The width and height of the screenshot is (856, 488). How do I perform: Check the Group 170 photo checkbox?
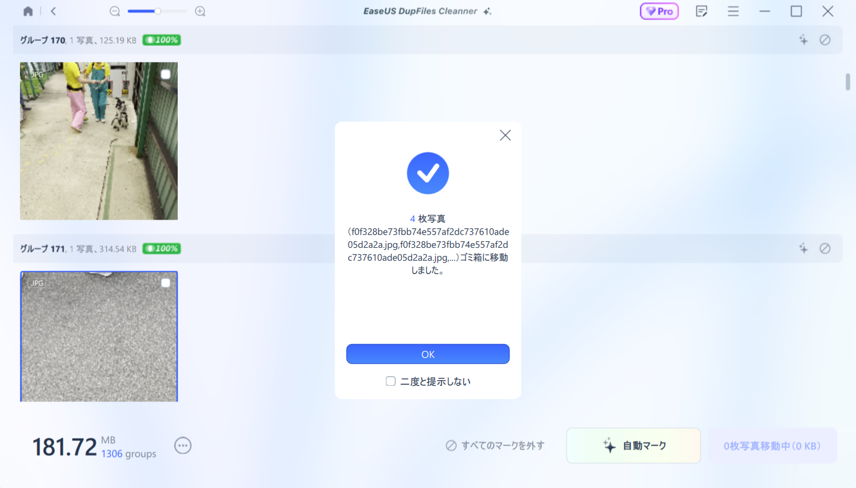tap(166, 74)
